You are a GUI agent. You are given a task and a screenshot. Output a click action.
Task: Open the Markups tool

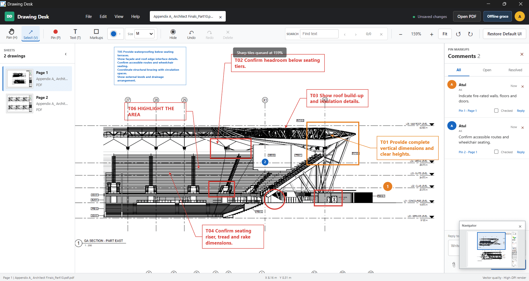pos(96,34)
